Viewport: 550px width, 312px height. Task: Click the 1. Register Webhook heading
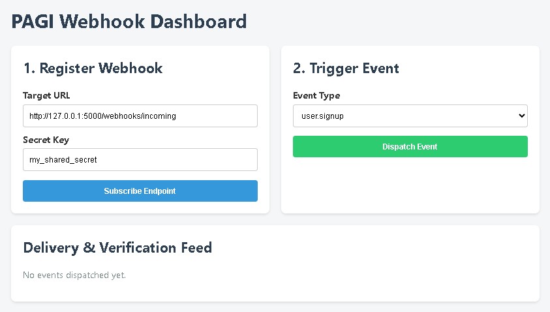[93, 68]
